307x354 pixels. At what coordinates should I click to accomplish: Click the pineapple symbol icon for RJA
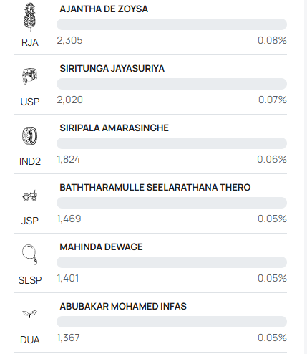click(x=29, y=17)
